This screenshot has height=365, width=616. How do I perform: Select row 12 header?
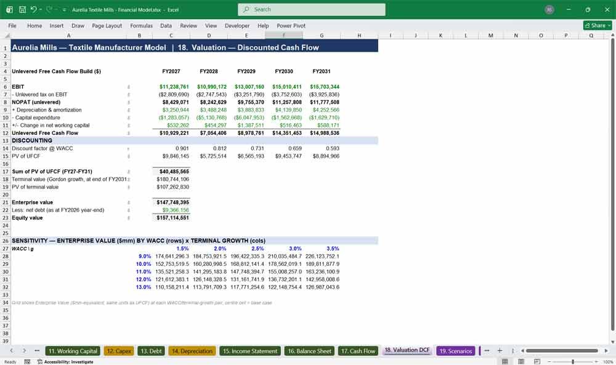[6, 133]
